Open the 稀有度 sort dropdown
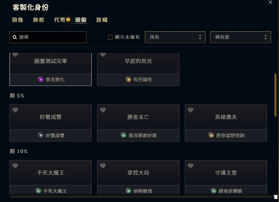 pos(240,37)
